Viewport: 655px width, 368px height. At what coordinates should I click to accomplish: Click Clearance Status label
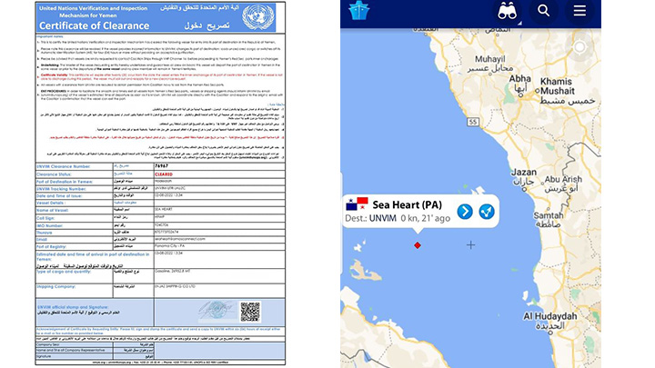(x=54, y=174)
